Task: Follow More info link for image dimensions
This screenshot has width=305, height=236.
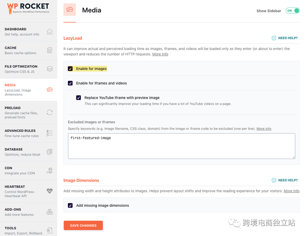Action: (x=291, y=191)
